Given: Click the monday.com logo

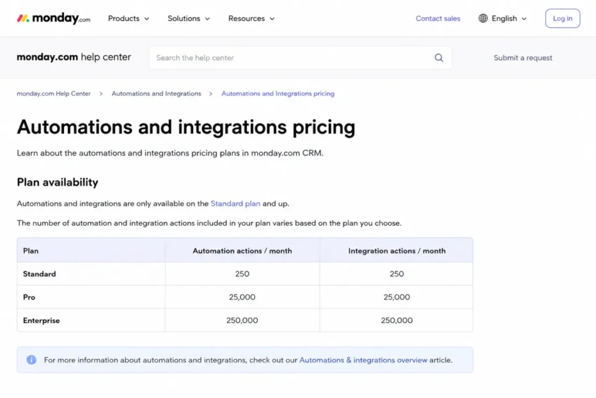Looking at the screenshot, I should point(54,18).
